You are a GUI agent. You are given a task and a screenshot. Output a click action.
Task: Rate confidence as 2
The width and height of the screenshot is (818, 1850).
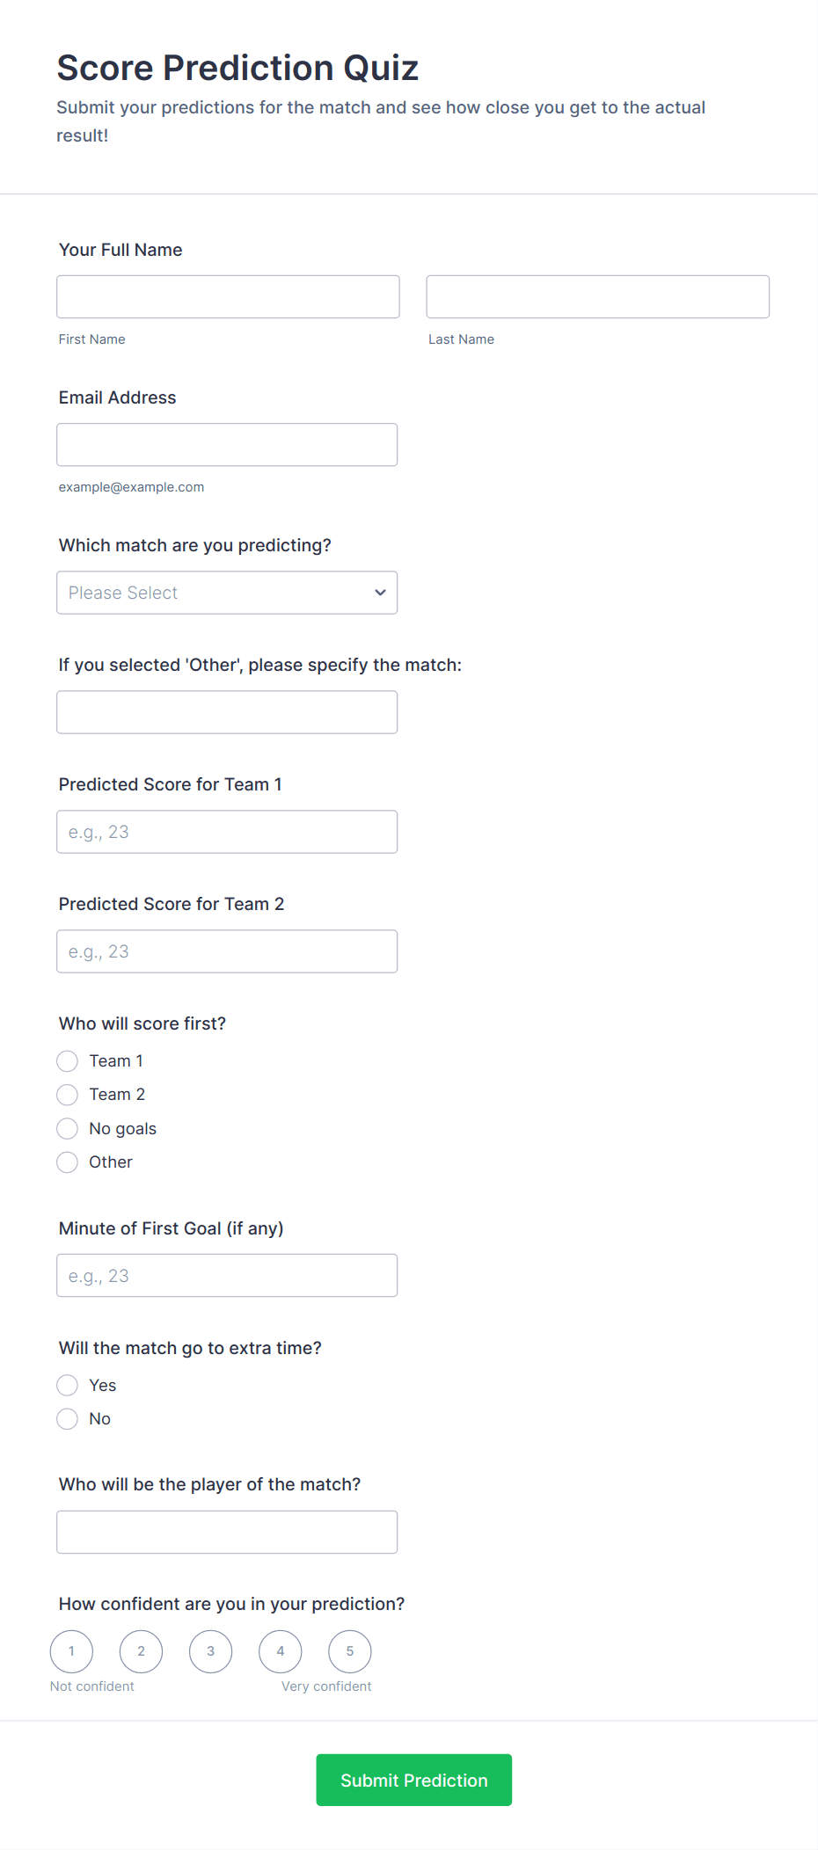pos(141,1651)
